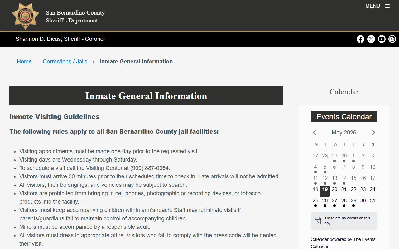Click the Events Calendar heading
Viewport: 399px width, 249px height.
point(344,117)
